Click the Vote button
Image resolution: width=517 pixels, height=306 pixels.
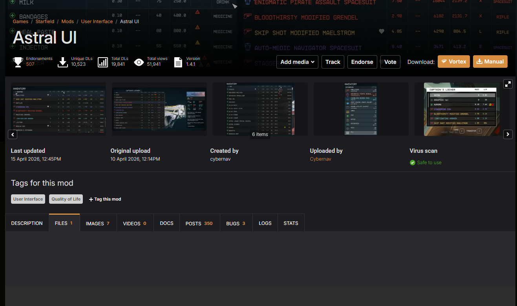(390, 62)
